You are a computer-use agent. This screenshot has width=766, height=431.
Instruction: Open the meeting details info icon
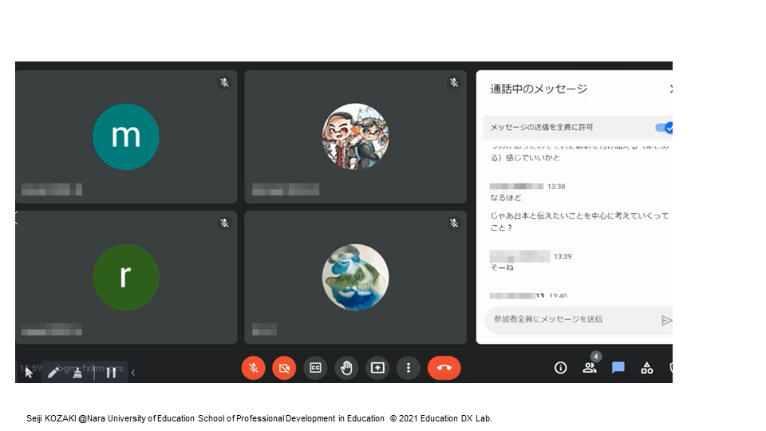(561, 368)
